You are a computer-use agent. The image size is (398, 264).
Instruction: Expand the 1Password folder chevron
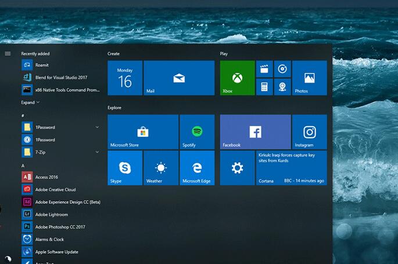[97, 127]
